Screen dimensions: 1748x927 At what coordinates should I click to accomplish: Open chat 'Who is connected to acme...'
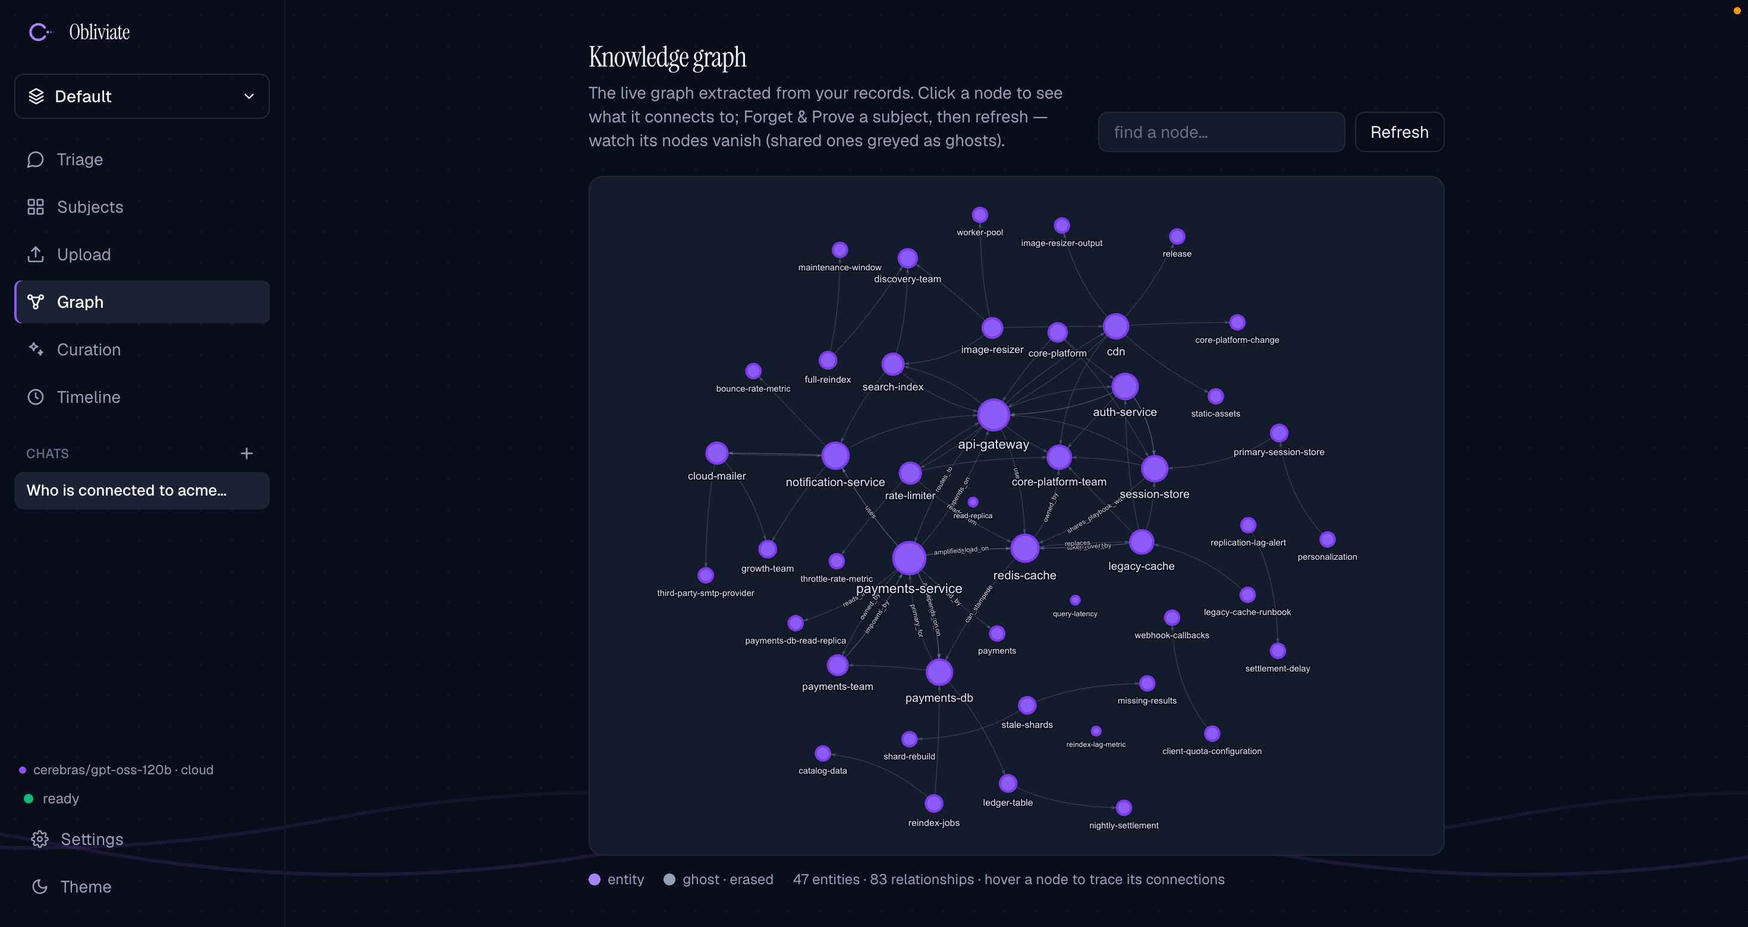point(142,490)
